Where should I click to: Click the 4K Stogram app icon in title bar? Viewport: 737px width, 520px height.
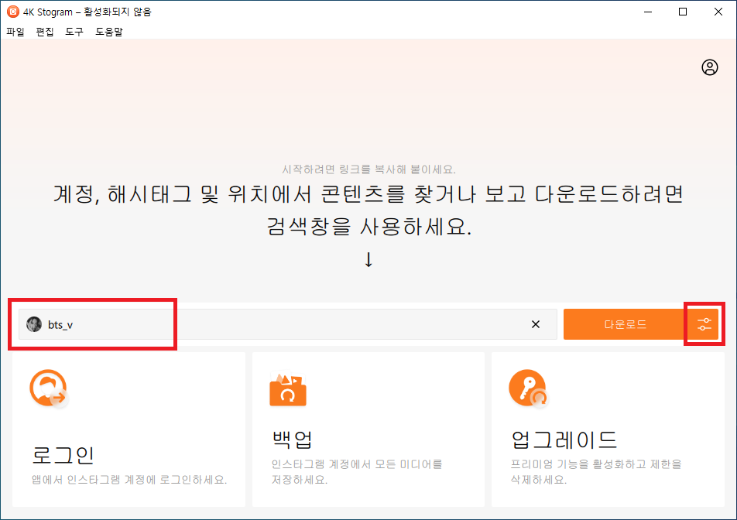coord(12,12)
